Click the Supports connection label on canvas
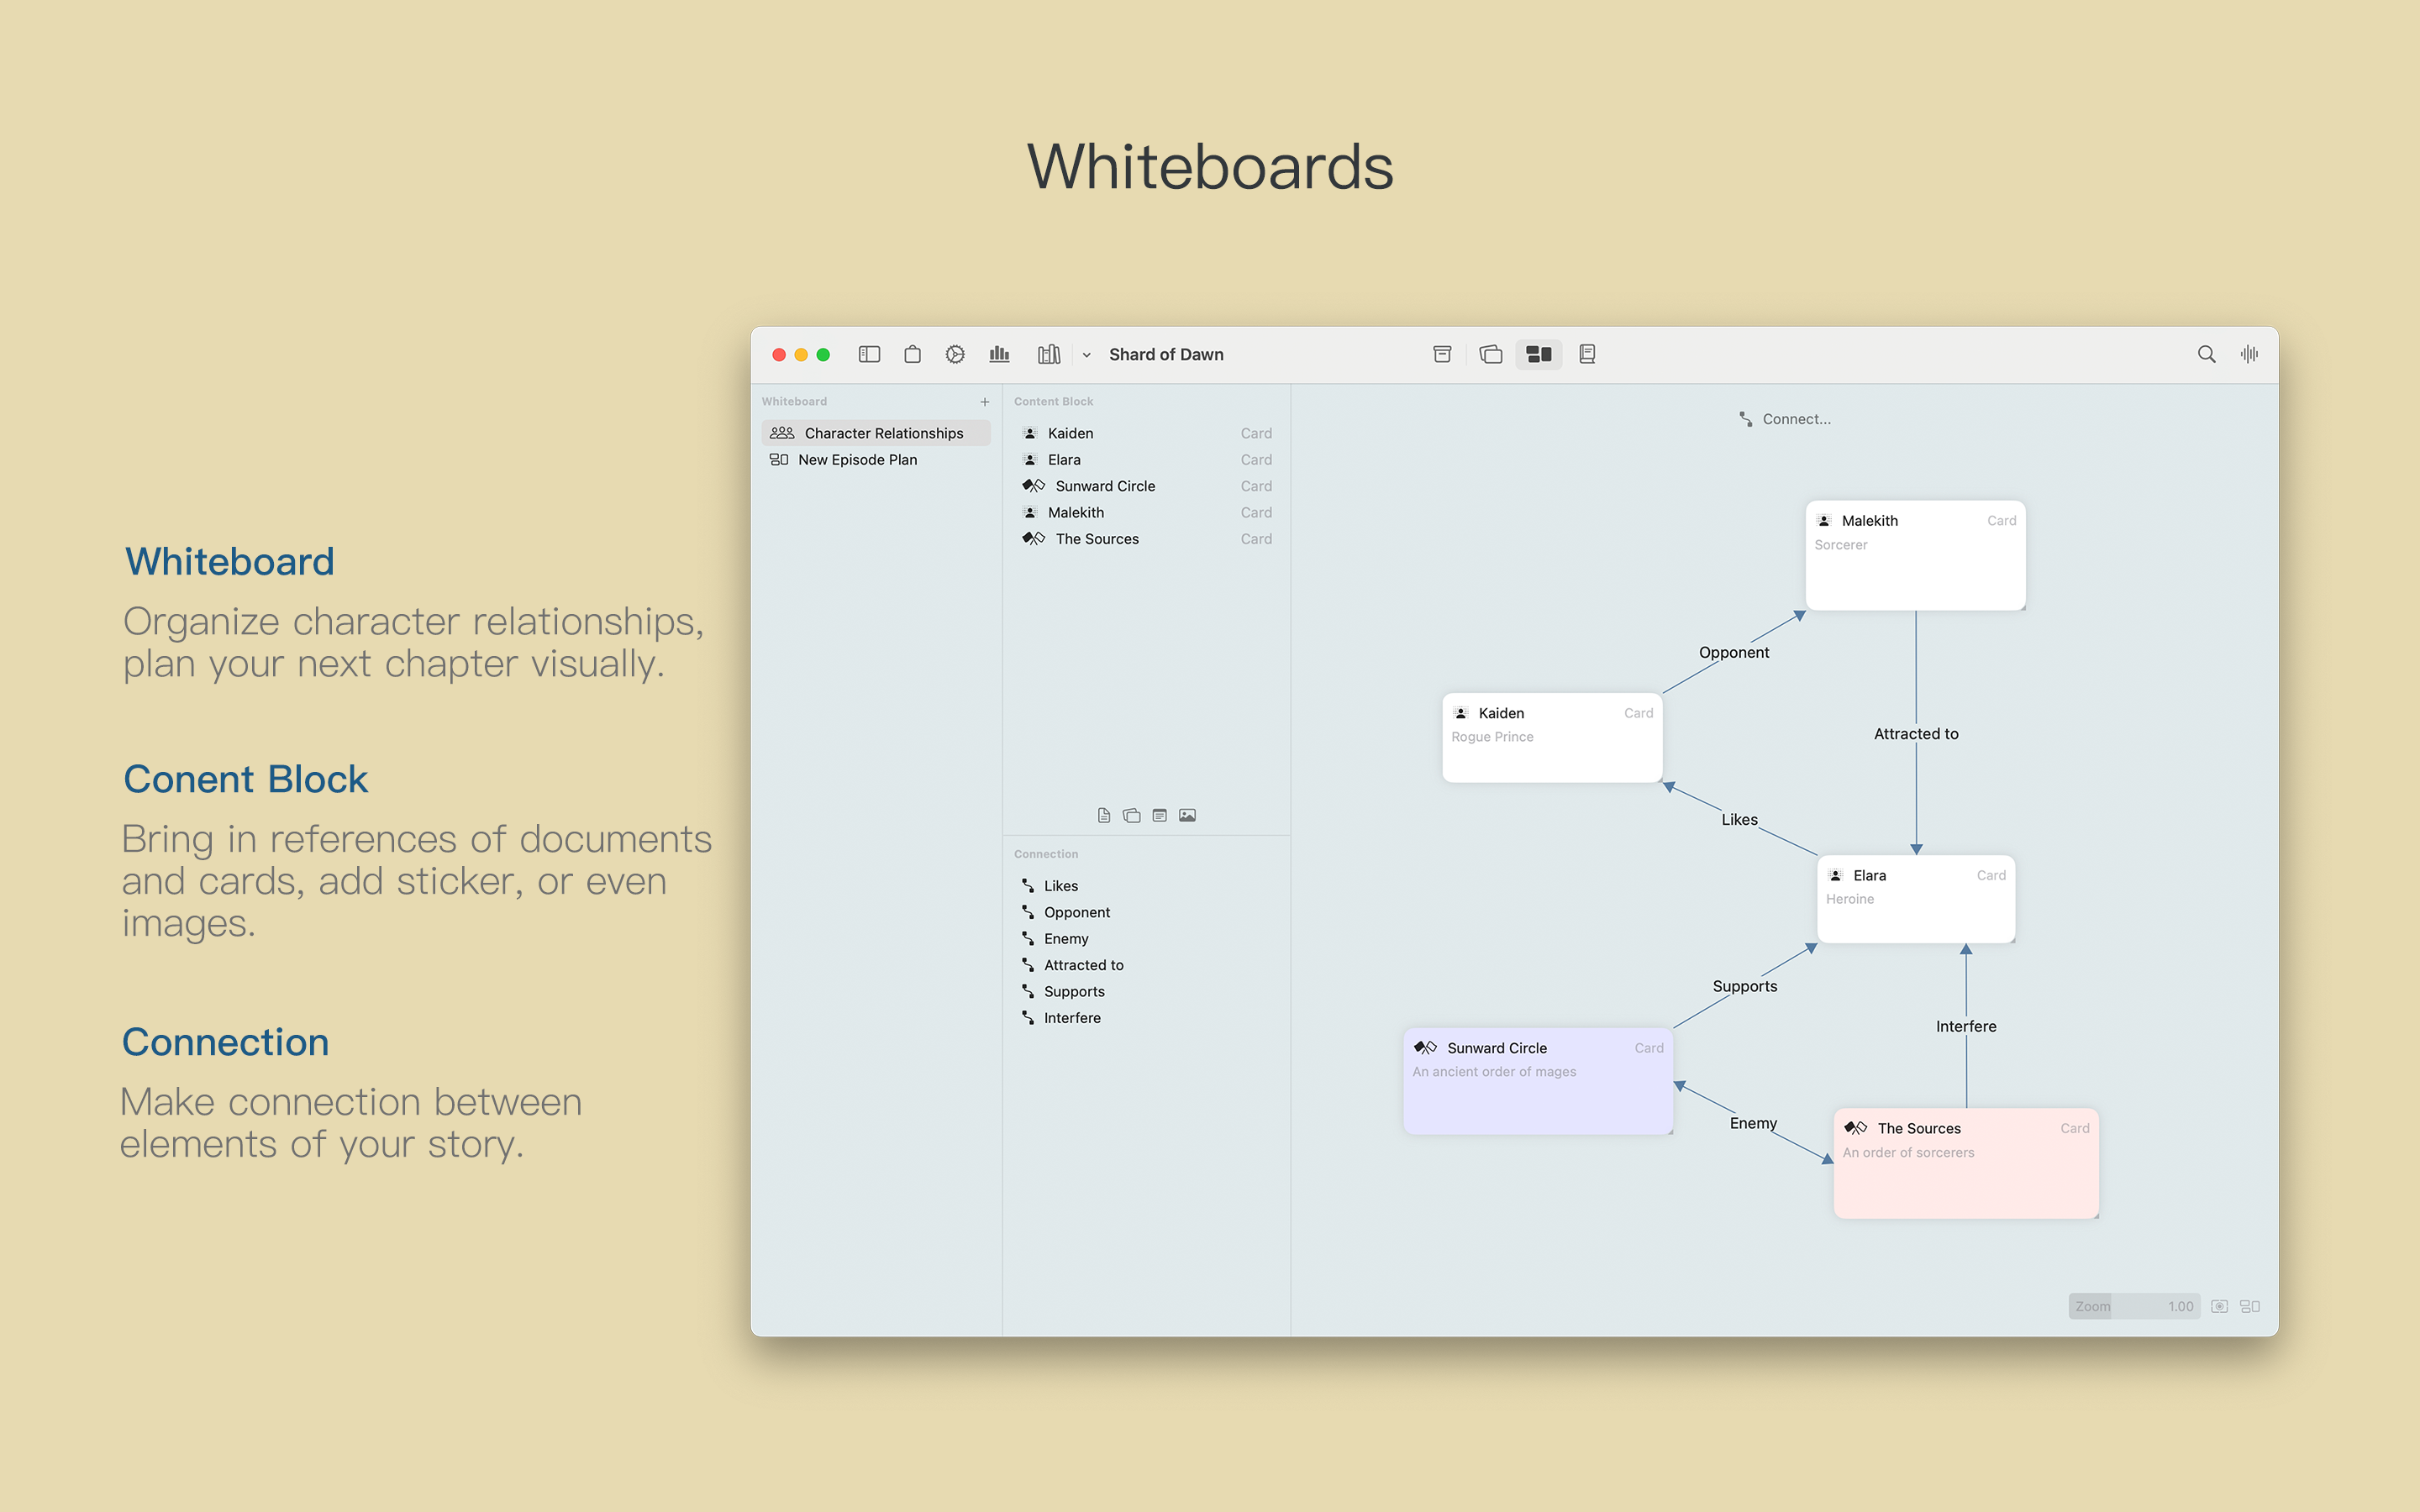 tap(1745, 986)
